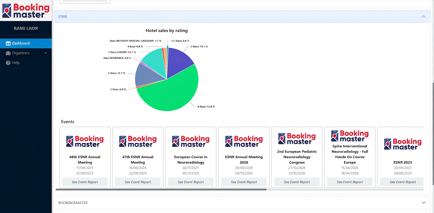Viewport: 434px width, 213px height.
Task: Open Help menu item
Action: [x=26, y=63]
